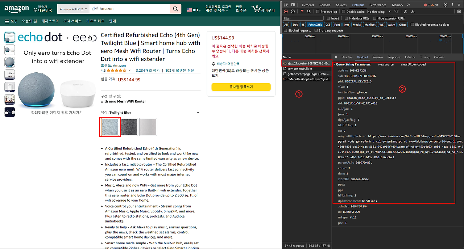Screen dimensions: 464x249
Task: Click the yellow 유사한 항목보기 button
Action: [241, 87]
